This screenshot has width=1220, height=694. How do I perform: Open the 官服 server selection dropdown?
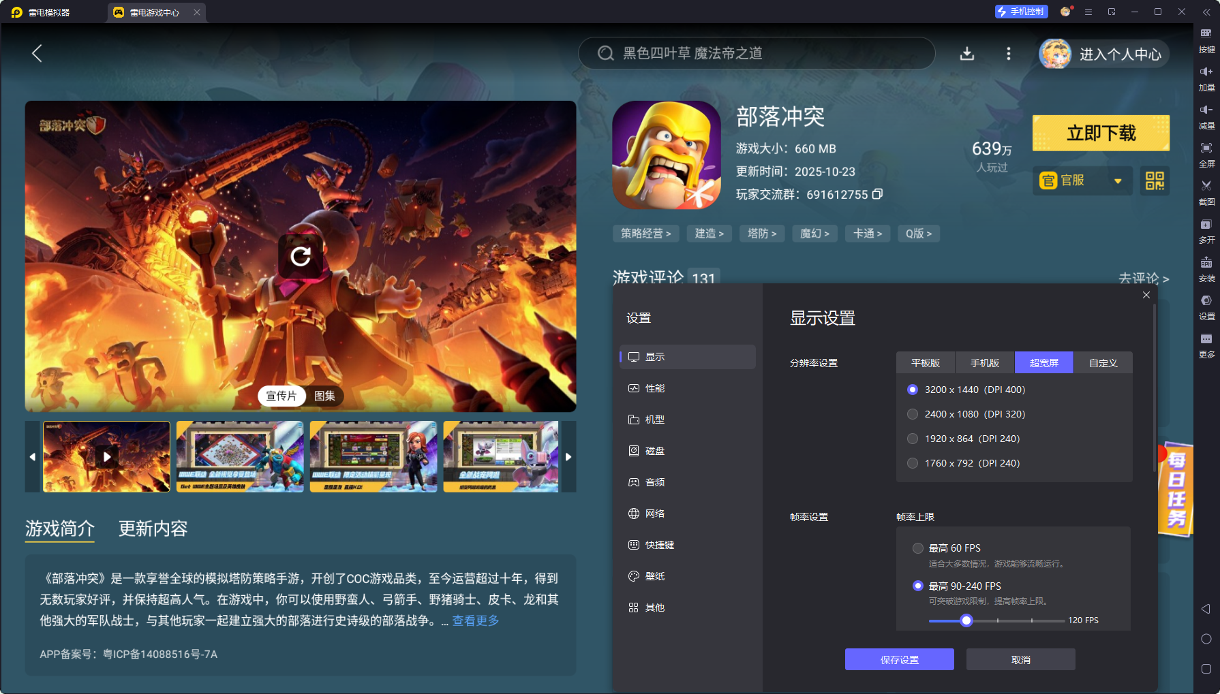[1082, 180]
